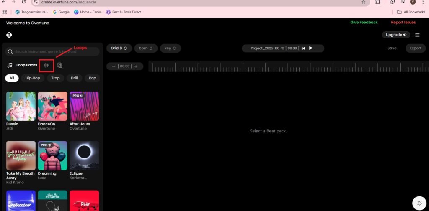Select the NY Batteri pack thumbnail
The width and height of the screenshot is (429, 211).
(x=52, y=201)
